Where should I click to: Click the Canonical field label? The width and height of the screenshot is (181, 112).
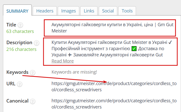[17, 101]
